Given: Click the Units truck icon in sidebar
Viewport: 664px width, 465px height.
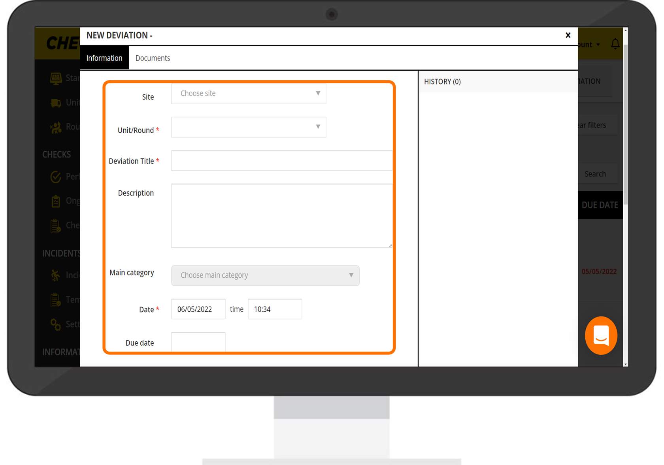Looking at the screenshot, I should 56,103.
